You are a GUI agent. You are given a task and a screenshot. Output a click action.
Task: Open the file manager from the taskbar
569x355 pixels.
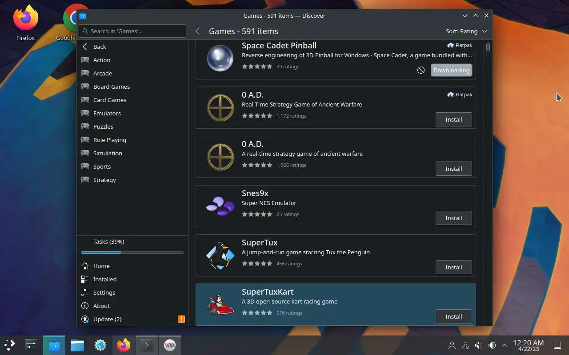77,345
